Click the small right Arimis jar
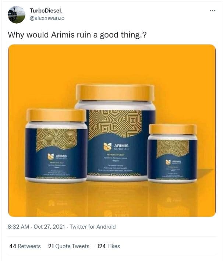The height and width of the screenshot is (261, 223). (x=173, y=153)
